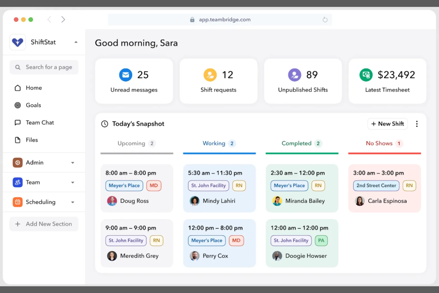Click the blue Team people icon
This screenshot has height=293, width=439.
pos(18,182)
